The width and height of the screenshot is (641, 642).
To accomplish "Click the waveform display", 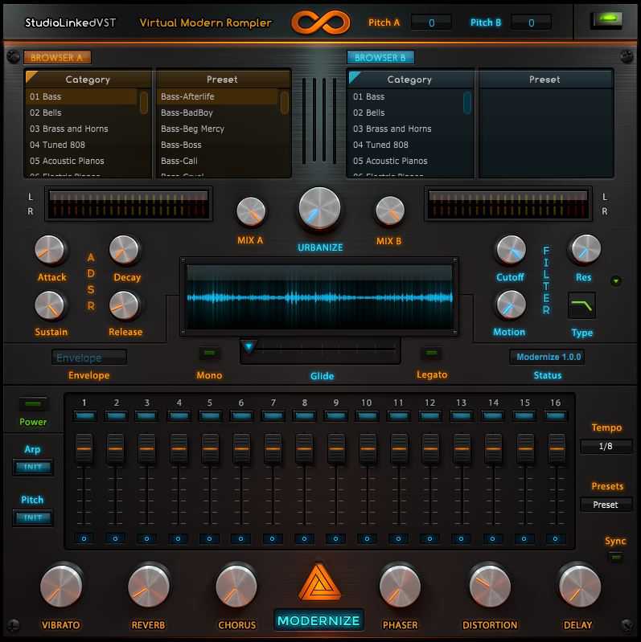I will click(x=319, y=296).
